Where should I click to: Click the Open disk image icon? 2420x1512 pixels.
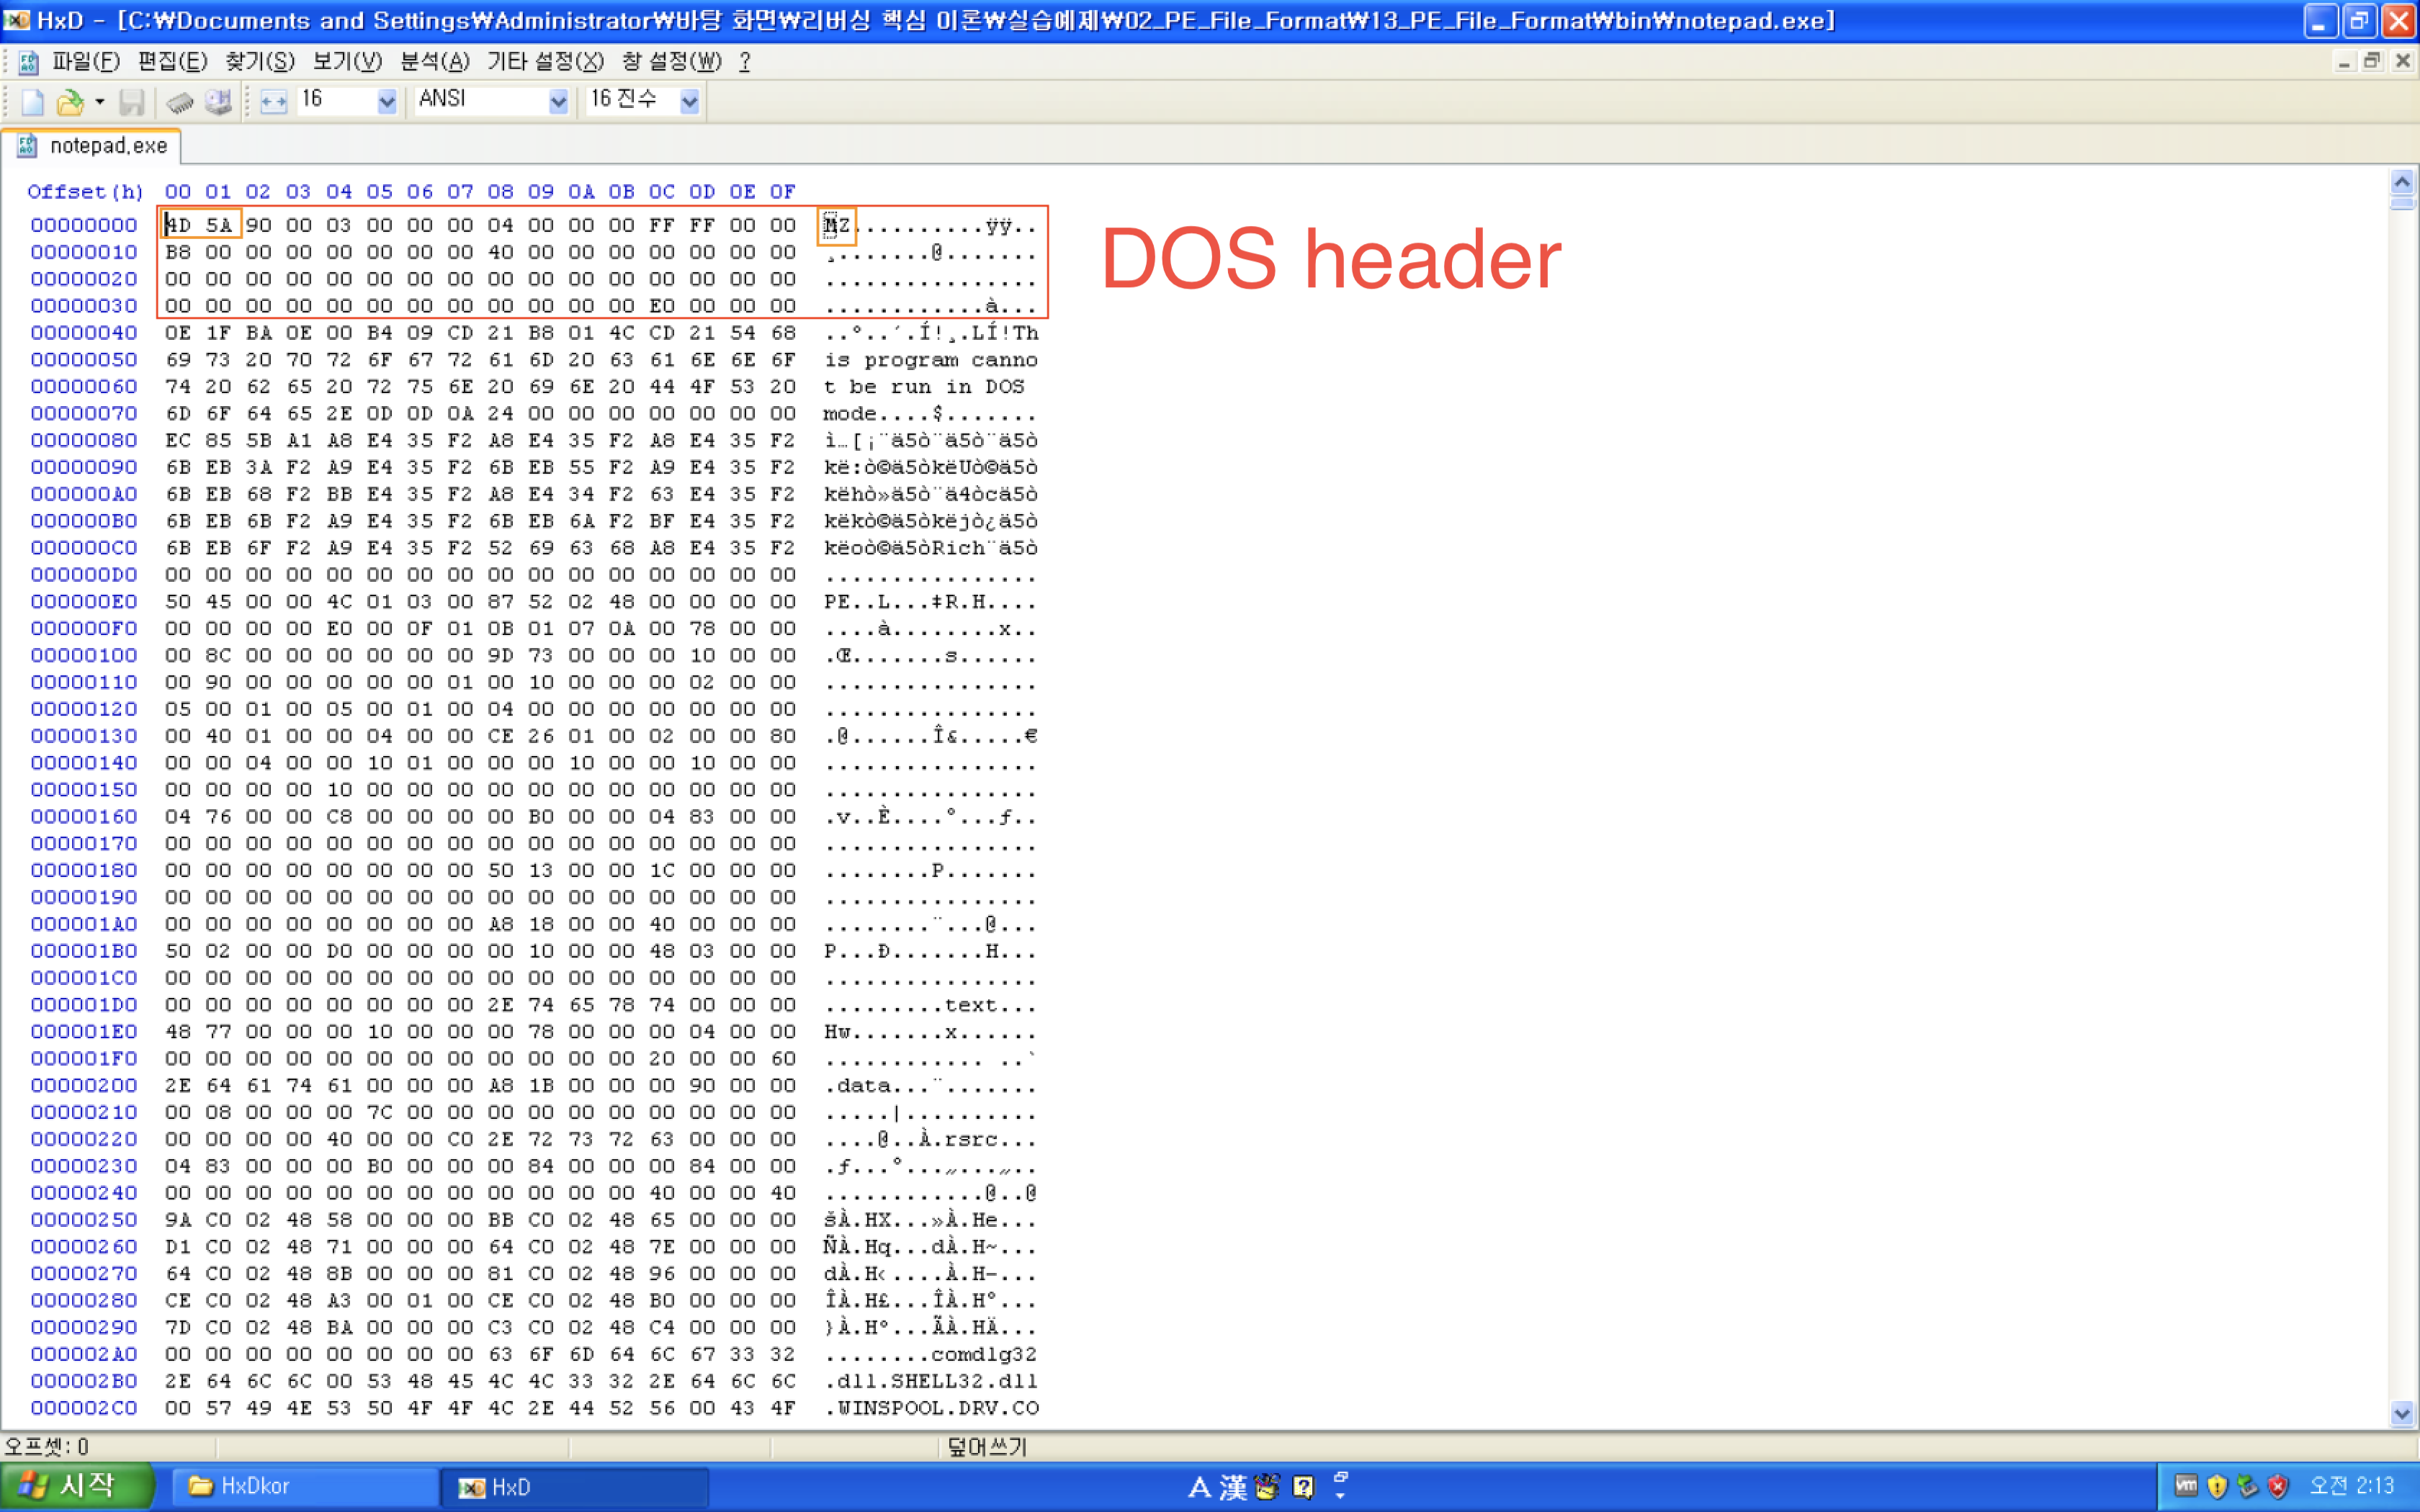tap(218, 101)
